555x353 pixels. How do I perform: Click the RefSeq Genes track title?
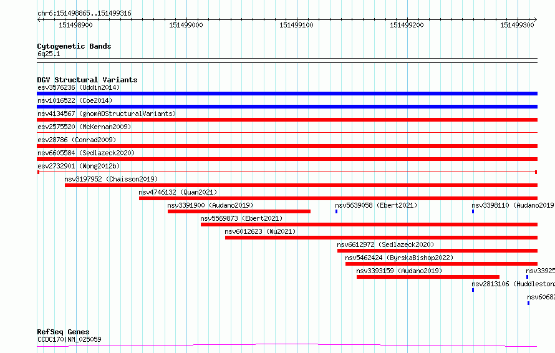click(63, 332)
